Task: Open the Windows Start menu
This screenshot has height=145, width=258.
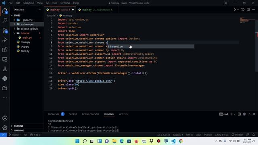Action: tap(77, 141)
